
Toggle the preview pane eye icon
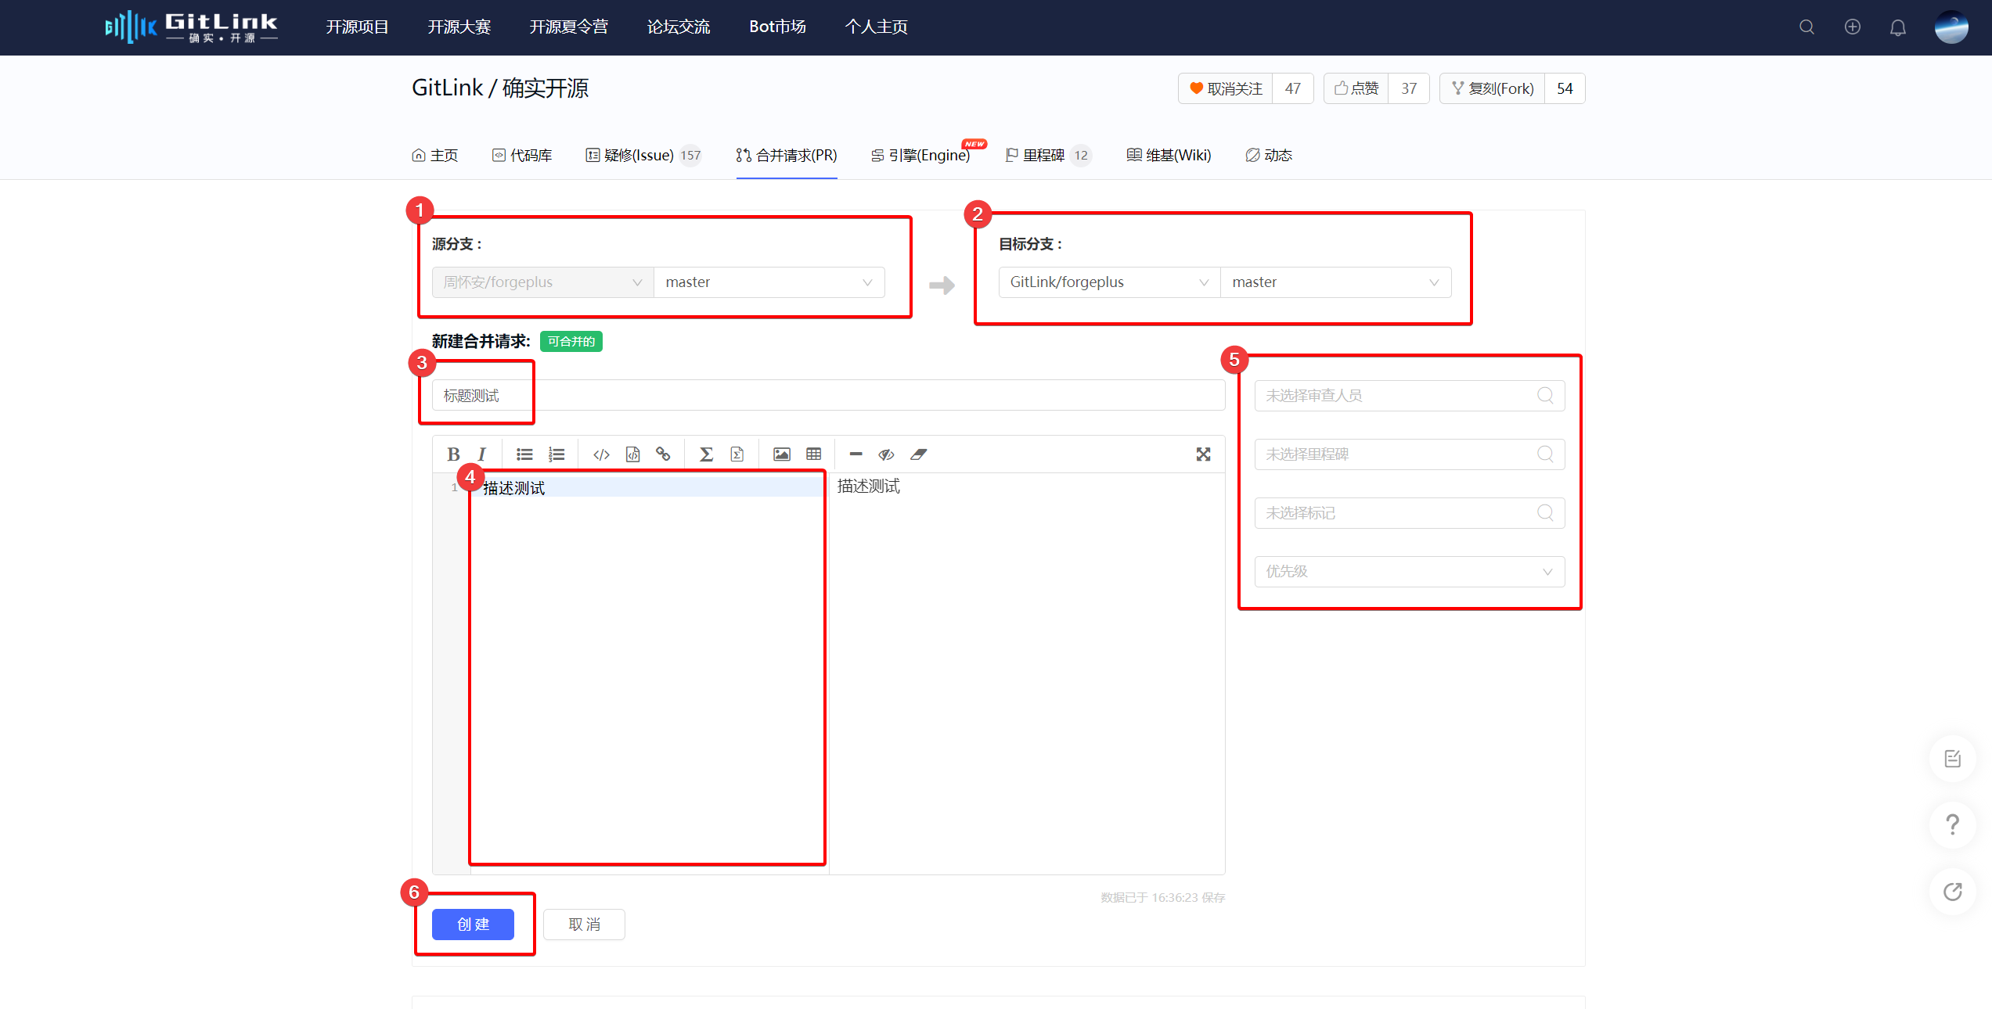click(886, 454)
